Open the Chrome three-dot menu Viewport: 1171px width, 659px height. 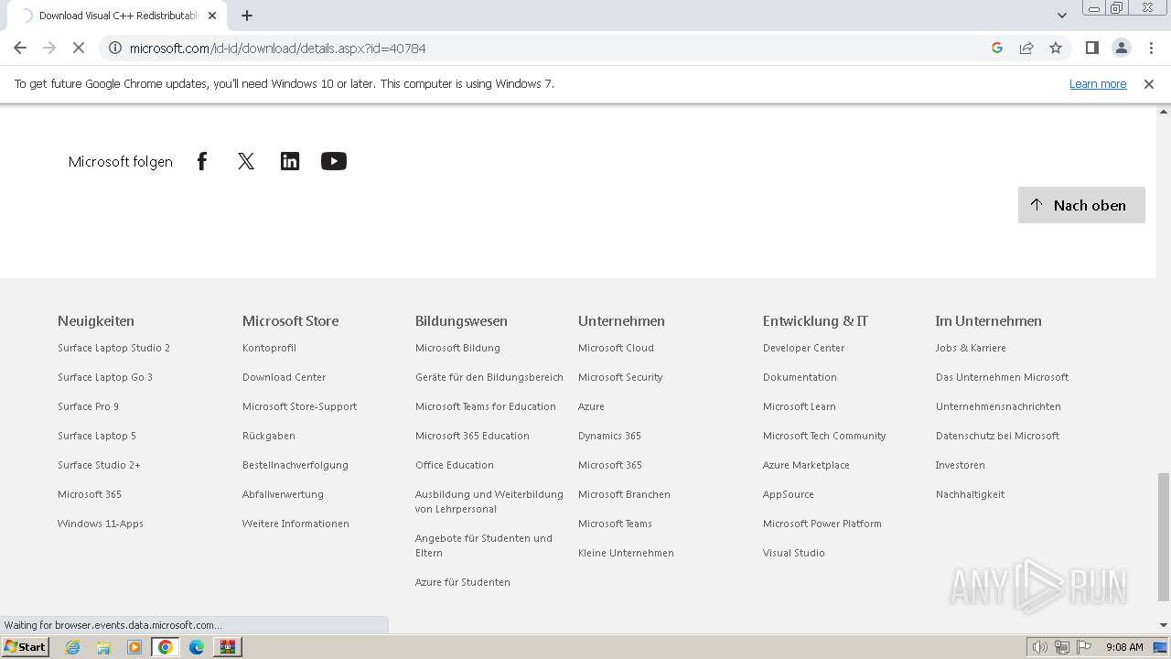pos(1151,49)
